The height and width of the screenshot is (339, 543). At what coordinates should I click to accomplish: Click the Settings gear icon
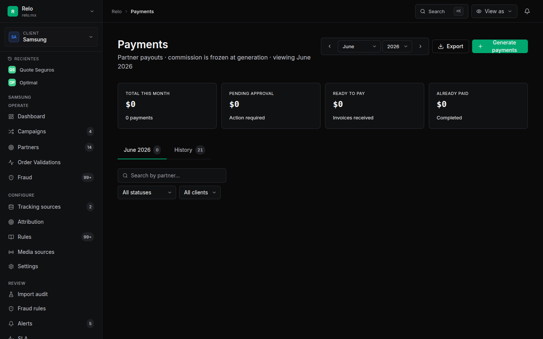(x=11, y=266)
